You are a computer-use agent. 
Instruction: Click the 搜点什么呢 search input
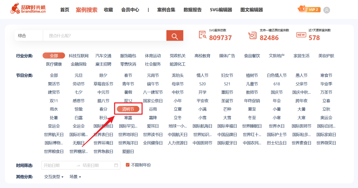(104, 35)
